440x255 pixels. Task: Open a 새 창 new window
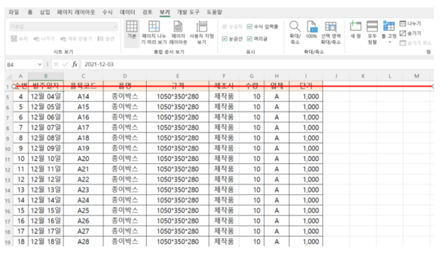355,30
